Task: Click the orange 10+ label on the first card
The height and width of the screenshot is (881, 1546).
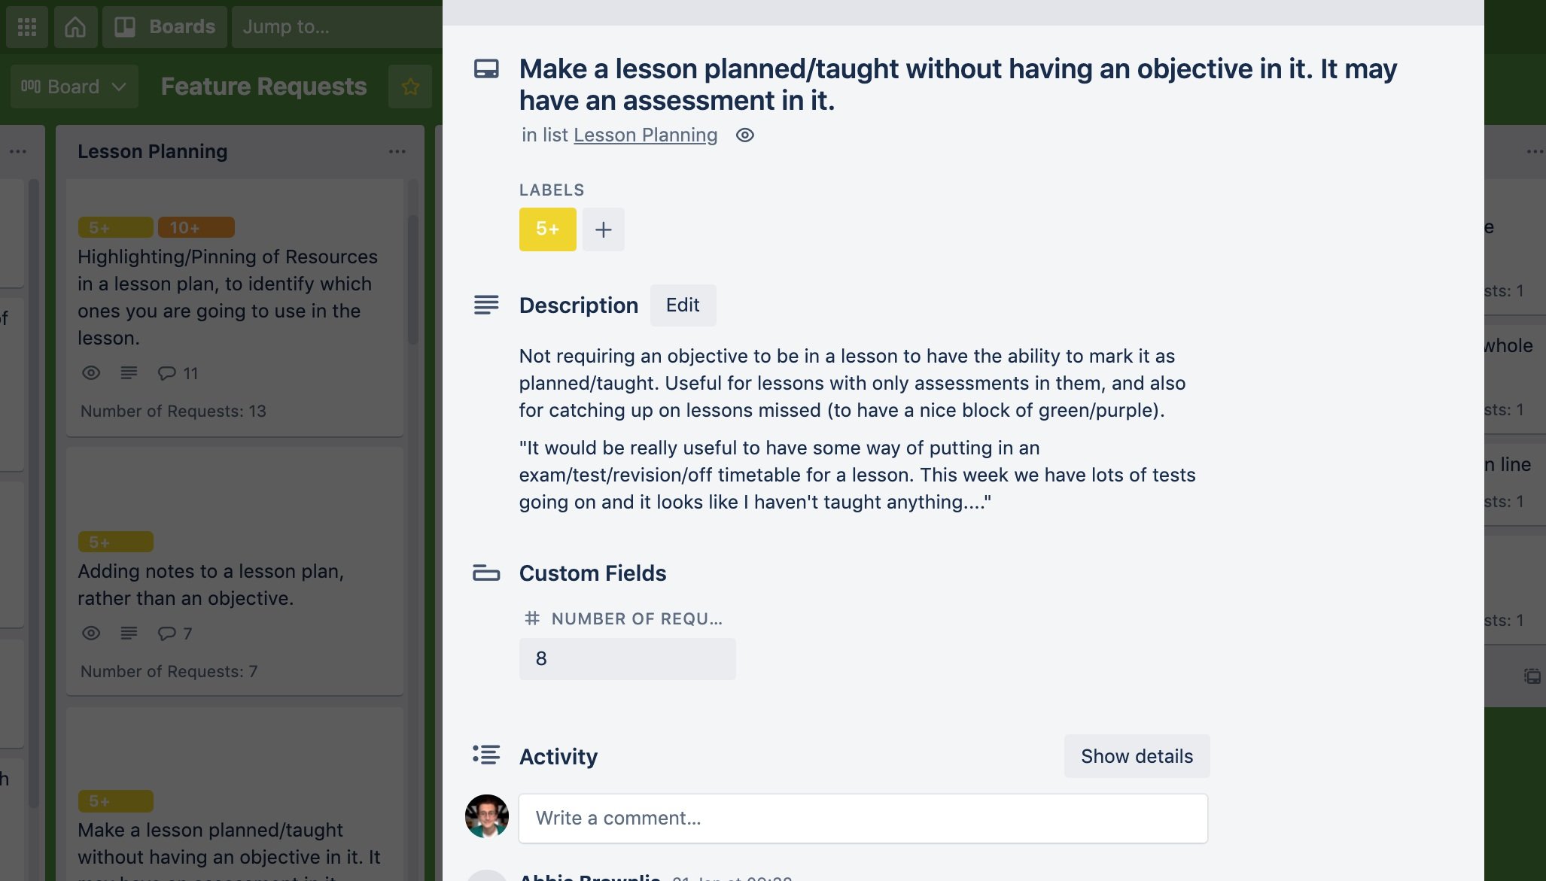Action: pyautogui.click(x=196, y=227)
